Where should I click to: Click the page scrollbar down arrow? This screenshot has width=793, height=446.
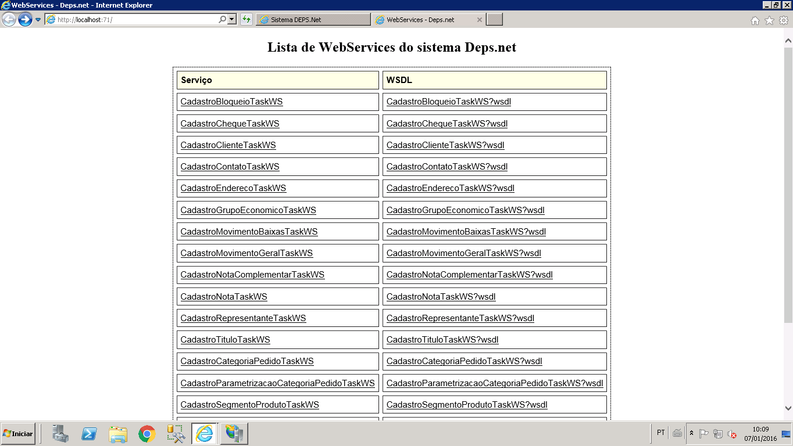(x=788, y=408)
